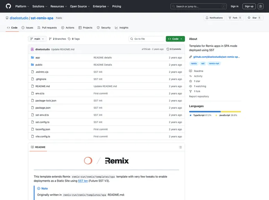Open Notifications bell button

[x=214, y=18]
